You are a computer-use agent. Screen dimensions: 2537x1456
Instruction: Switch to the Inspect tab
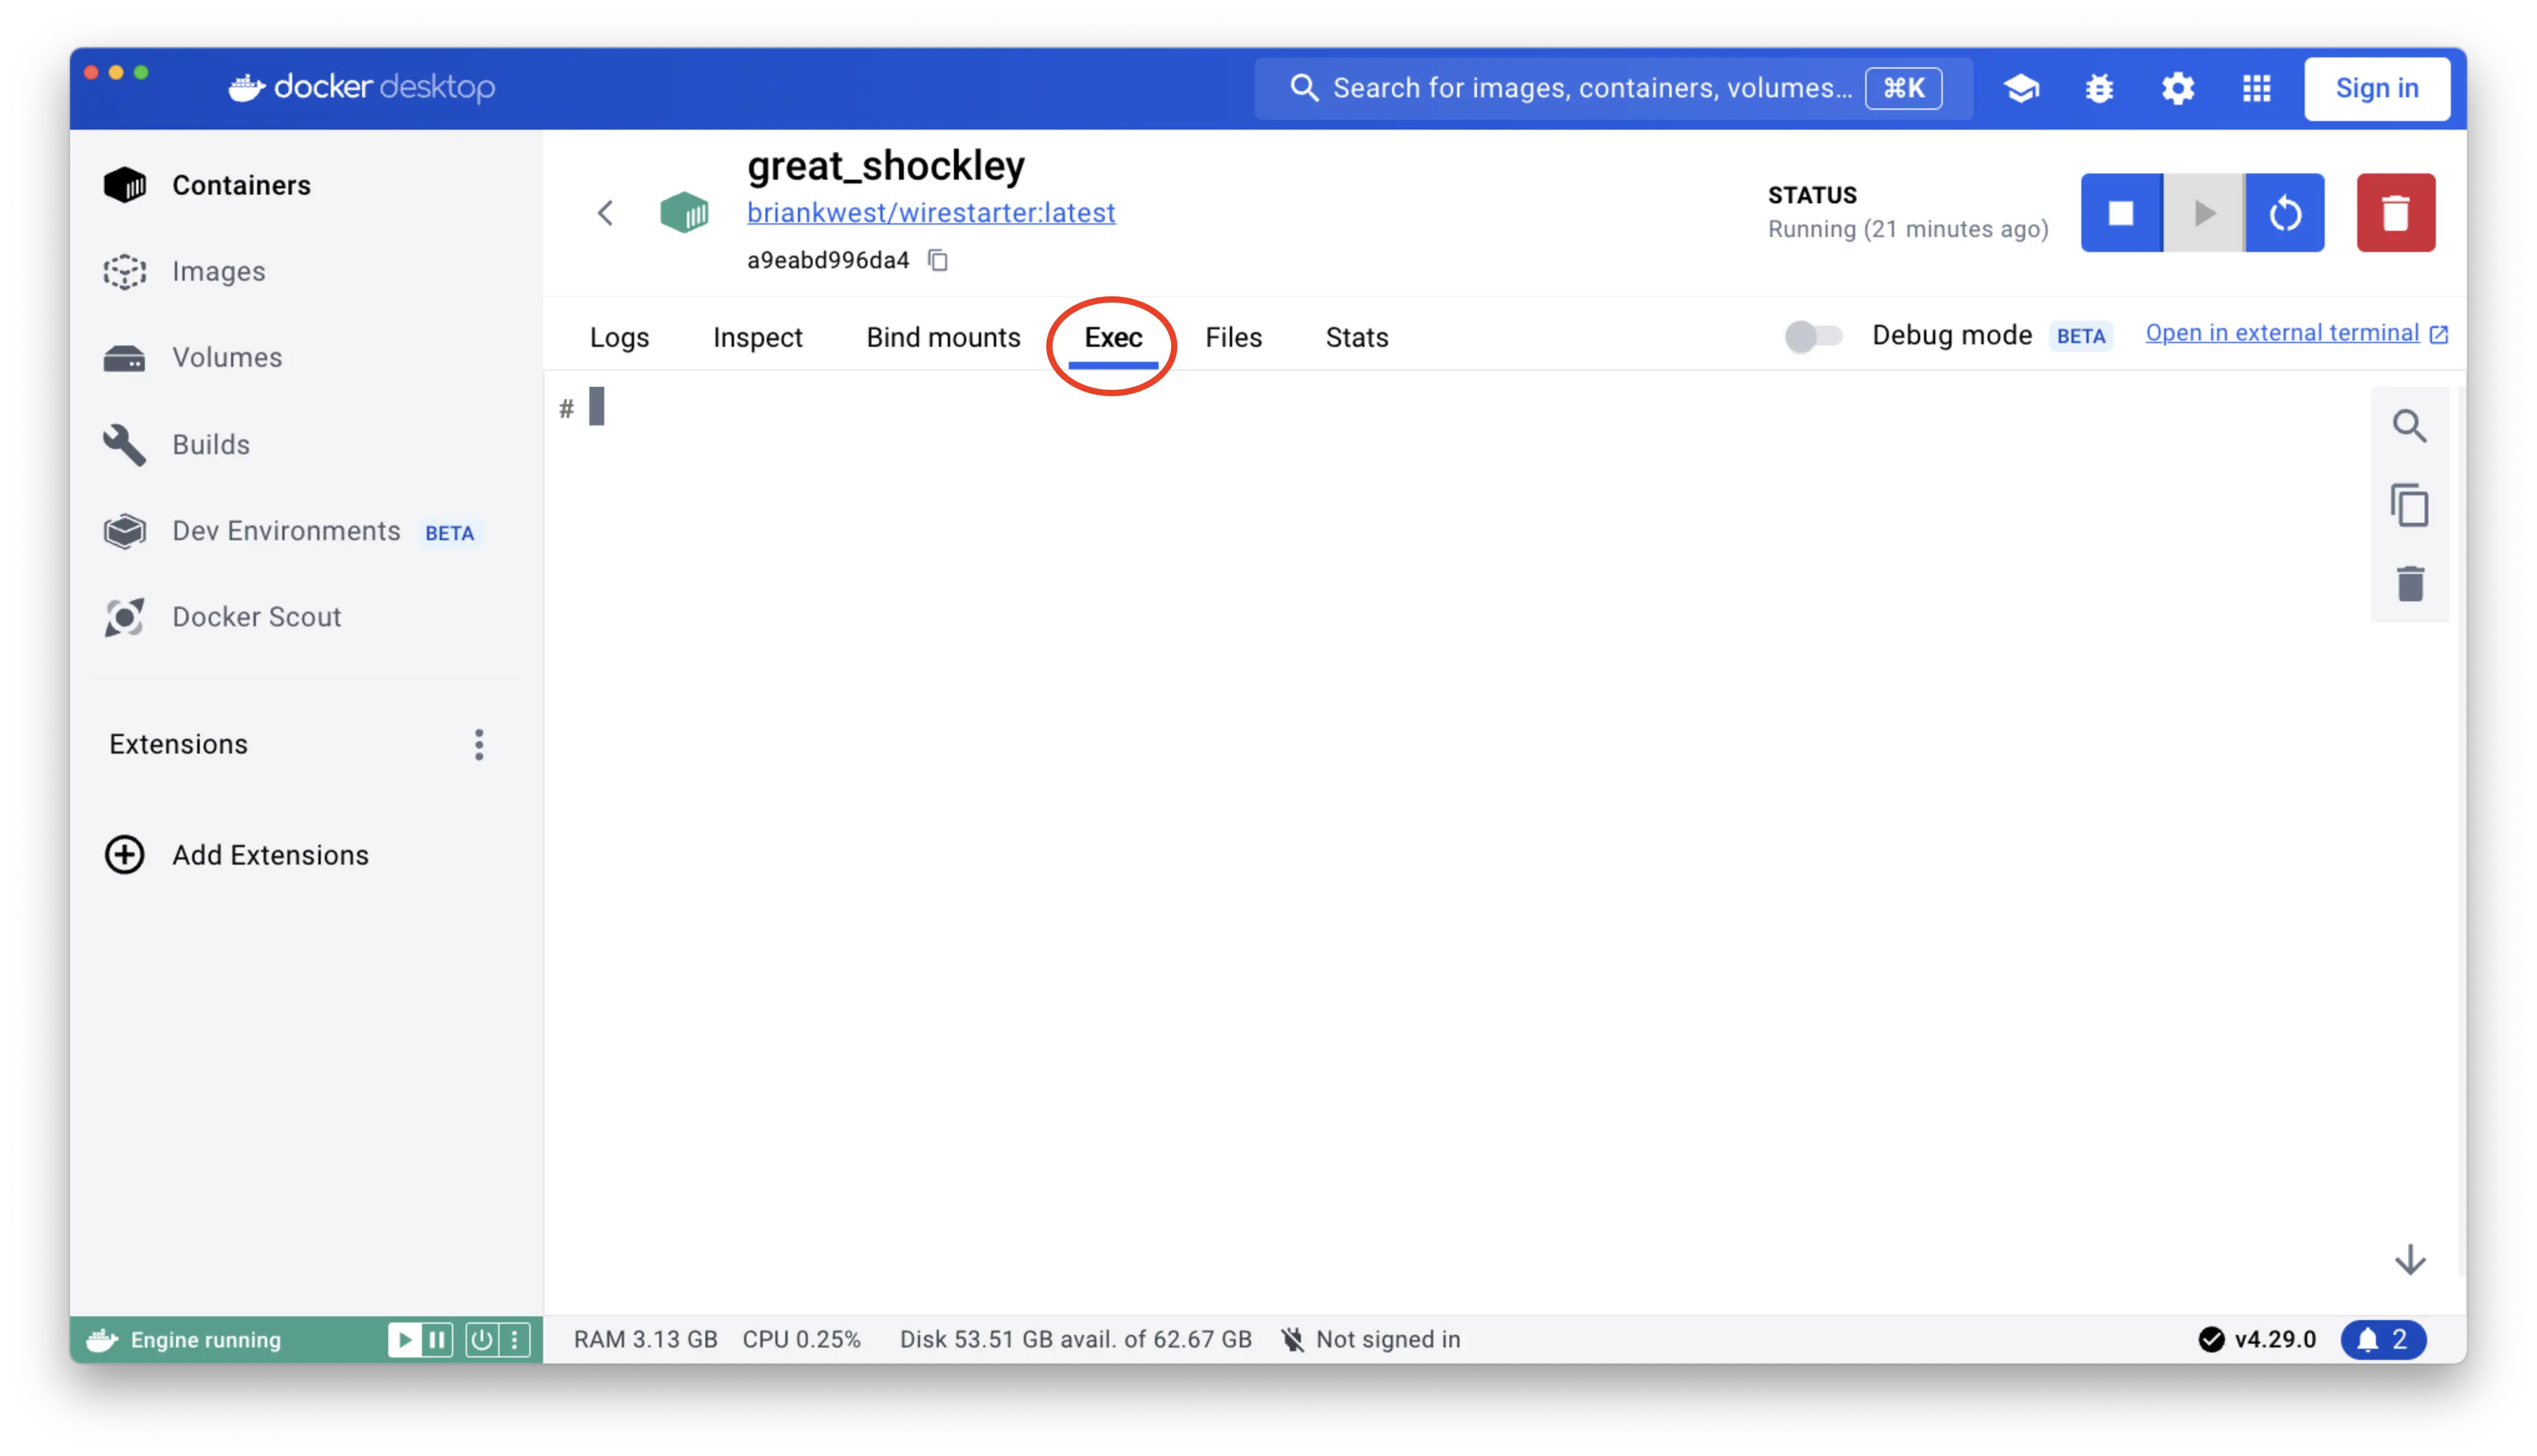click(757, 337)
